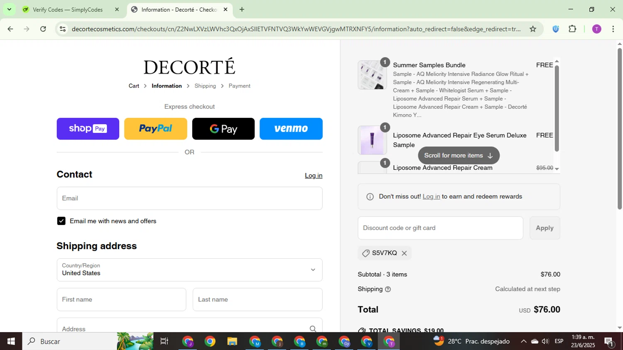Reload the current page
Screen dimensions: 623x350
[x=43, y=29]
